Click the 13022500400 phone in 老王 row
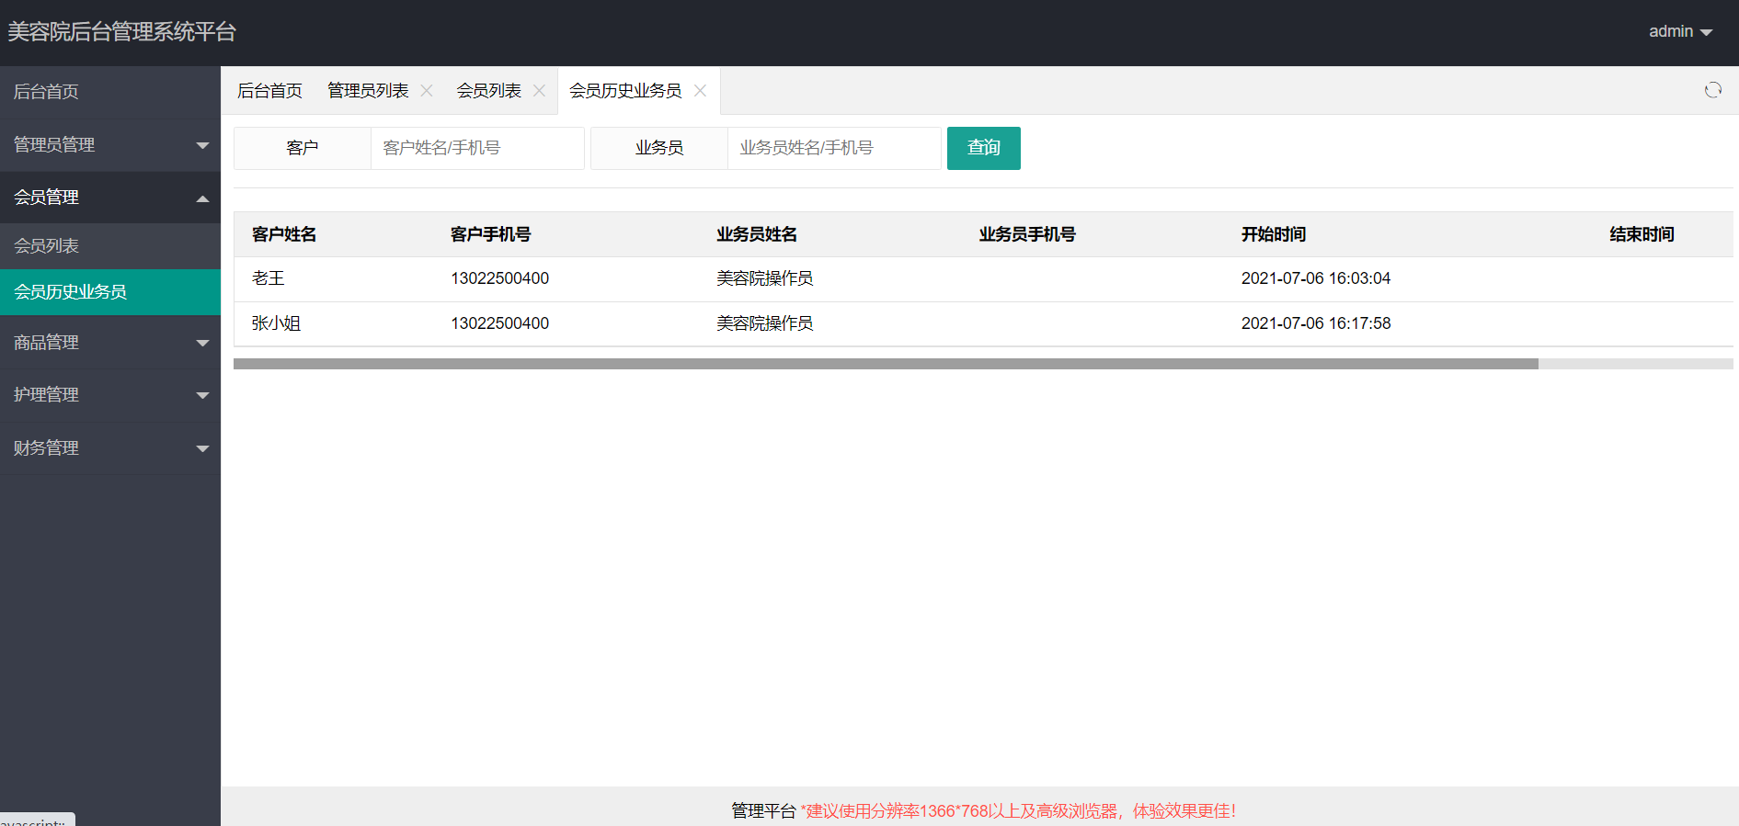This screenshot has width=1739, height=826. (499, 278)
